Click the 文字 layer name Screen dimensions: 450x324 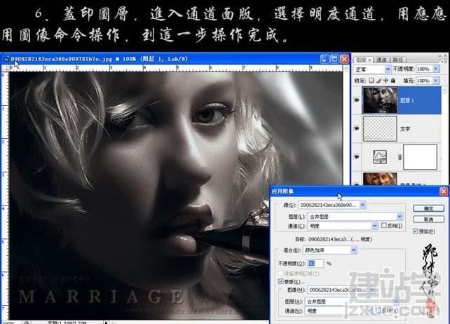pyautogui.click(x=405, y=129)
